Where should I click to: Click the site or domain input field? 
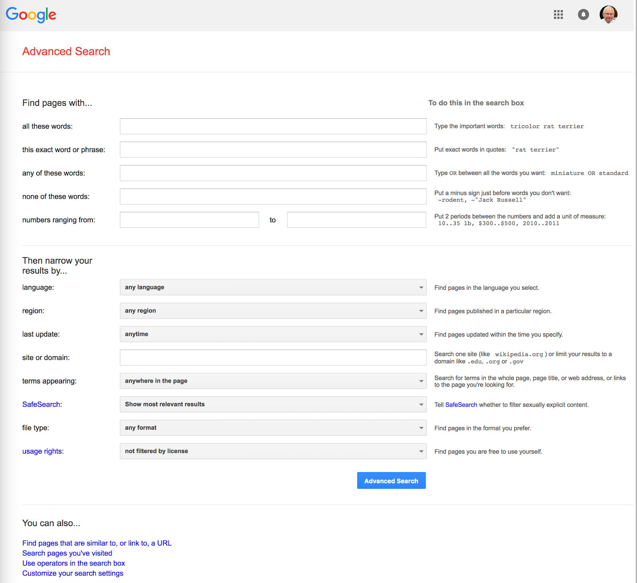pyautogui.click(x=273, y=357)
